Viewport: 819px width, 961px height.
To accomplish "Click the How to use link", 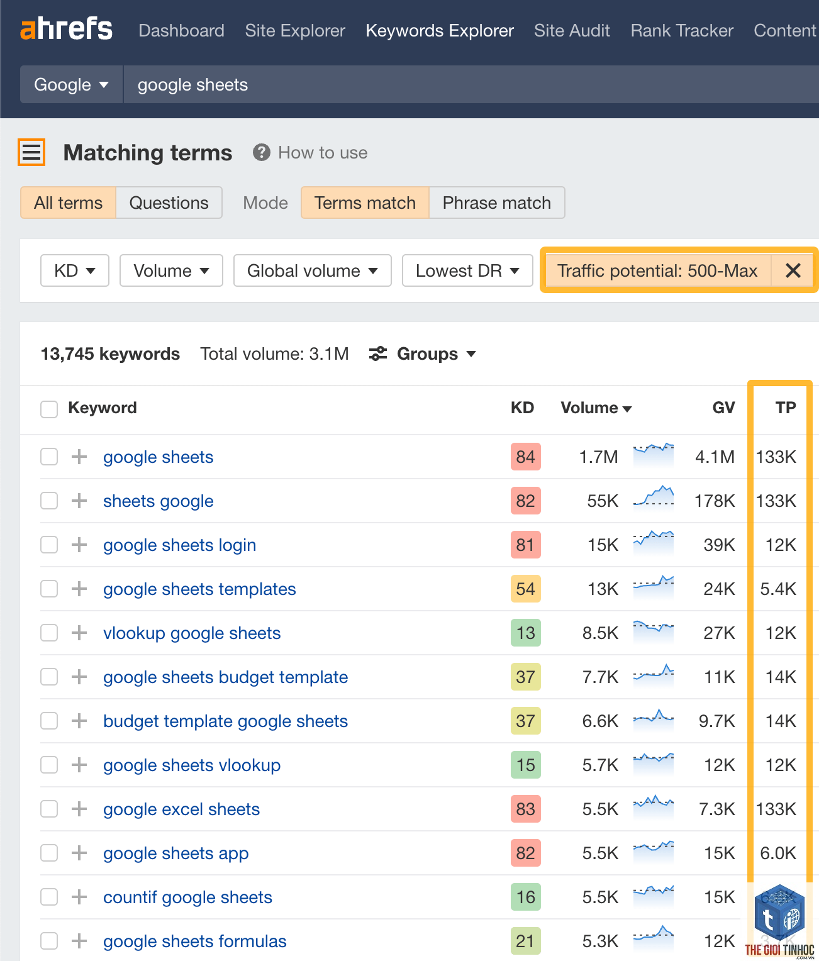I will coord(323,152).
